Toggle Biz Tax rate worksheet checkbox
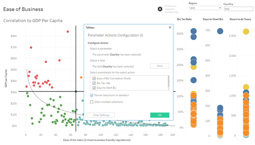Image resolution: width=255 pixels, height=145 pixels. click(x=94, y=83)
